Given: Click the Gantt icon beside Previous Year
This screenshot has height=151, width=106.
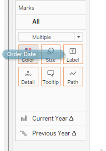Looking at the screenshot, I should (x=24, y=133).
